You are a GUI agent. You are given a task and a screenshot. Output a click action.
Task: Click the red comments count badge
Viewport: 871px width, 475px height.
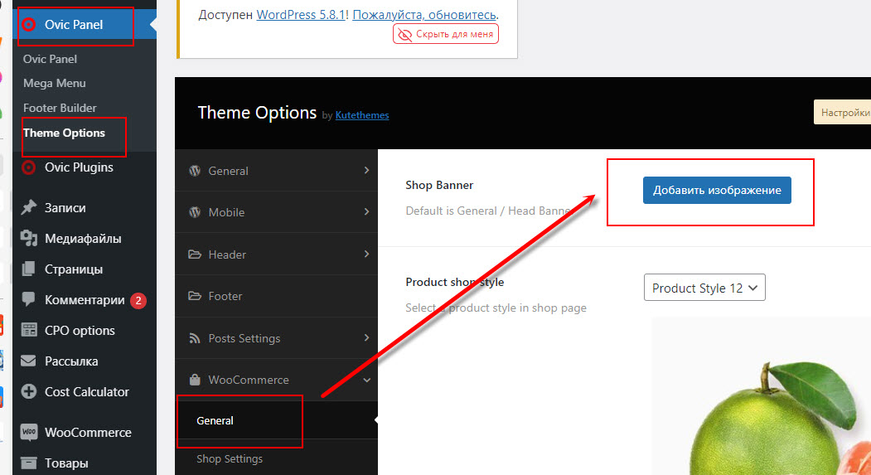coord(138,301)
